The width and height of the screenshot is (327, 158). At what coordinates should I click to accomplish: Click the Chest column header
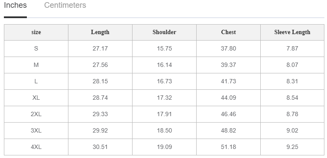228,32
